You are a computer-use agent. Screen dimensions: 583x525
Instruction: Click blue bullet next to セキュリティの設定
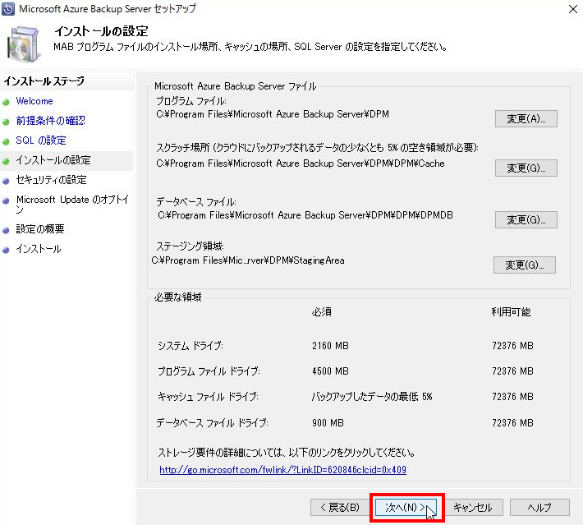pos(6,182)
